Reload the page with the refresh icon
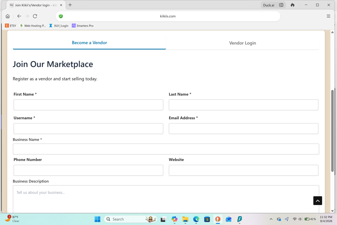This screenshot has height=225, width=337. click(x=35, y=16)
